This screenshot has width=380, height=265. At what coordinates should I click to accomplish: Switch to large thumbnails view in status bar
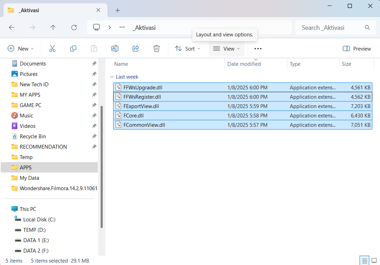pyautogui.click(x=374, y=260)
